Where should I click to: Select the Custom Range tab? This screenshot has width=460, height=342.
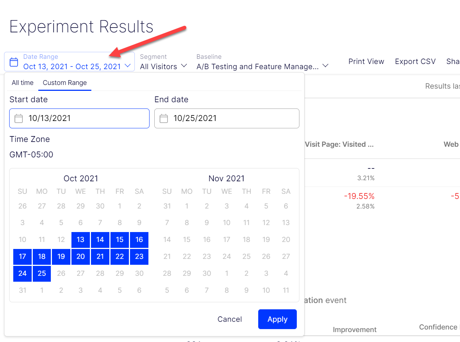click(x=65, y=83)
